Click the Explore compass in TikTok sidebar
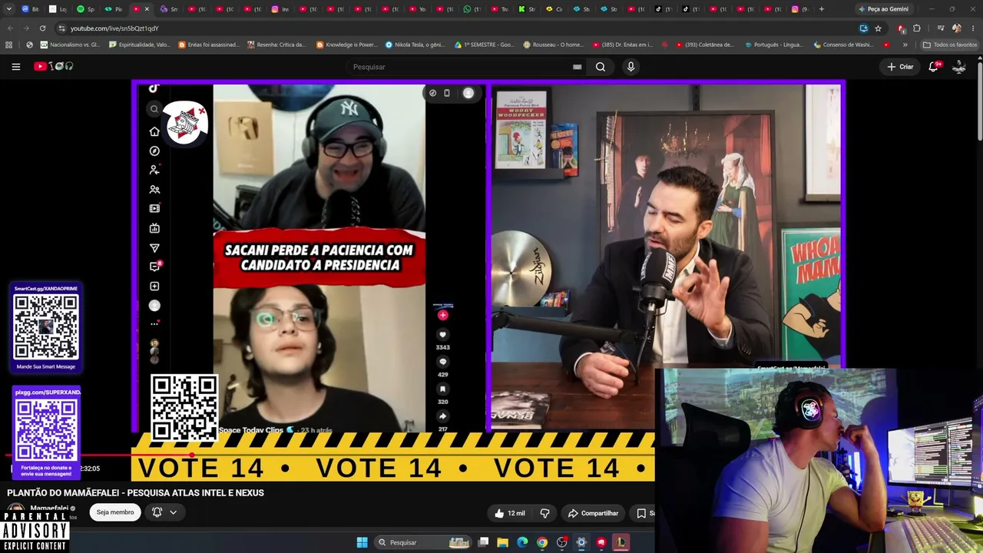983x553 pixels. (x=154, y=151)
